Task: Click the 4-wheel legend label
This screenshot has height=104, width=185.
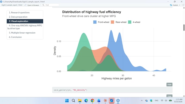Action: (136, 22)
